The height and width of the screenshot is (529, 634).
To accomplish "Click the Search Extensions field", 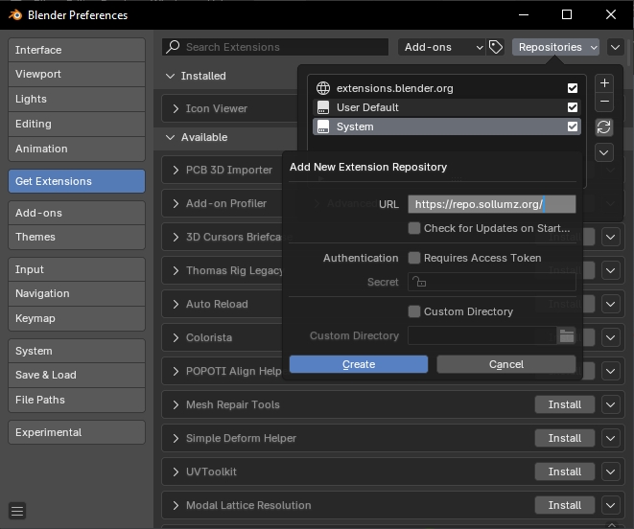I will (278, 47).
